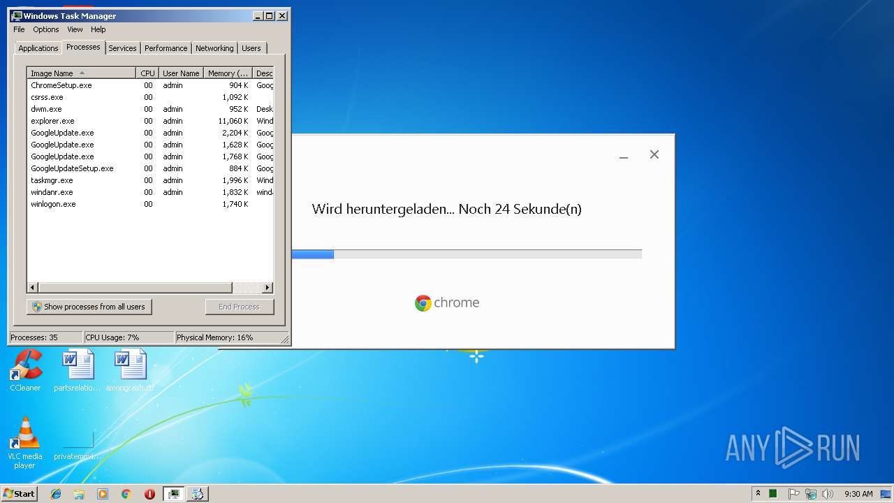894x503 pixels.
Task: Click the Chrome download progress bar
Action: 467,254
